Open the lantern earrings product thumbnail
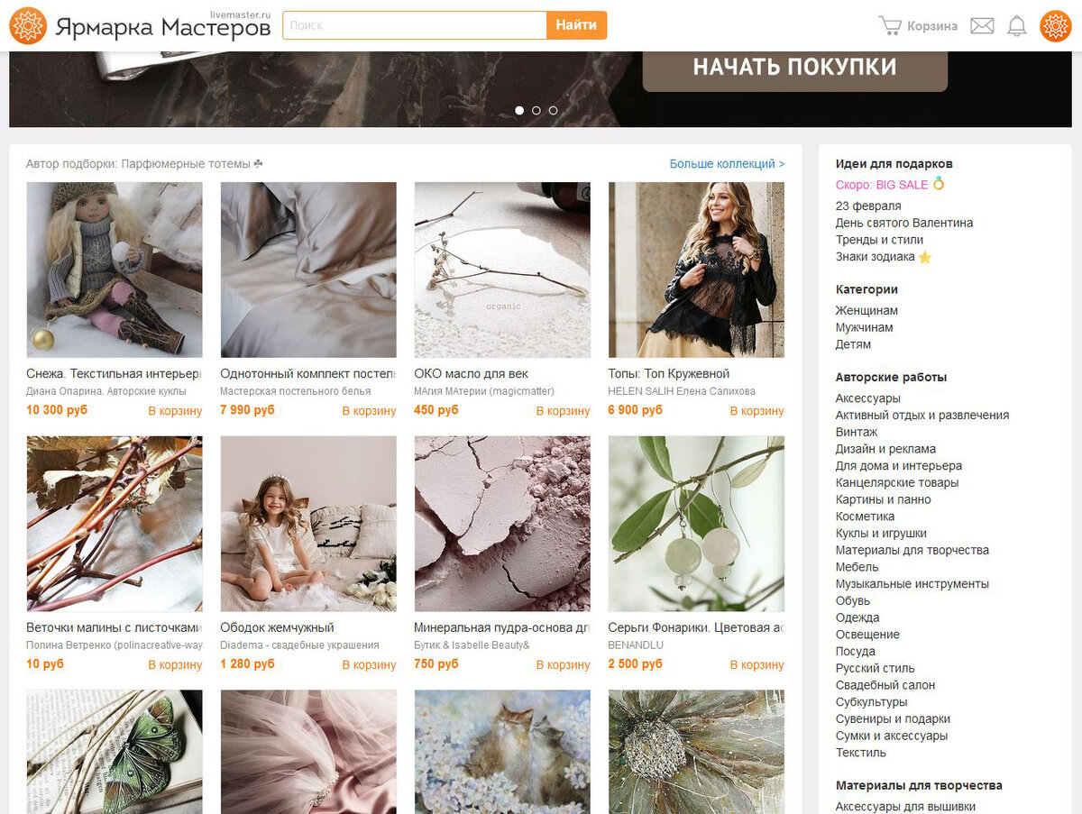Image resolution: width=1082 pixels, height=814 pixels. 696,524
